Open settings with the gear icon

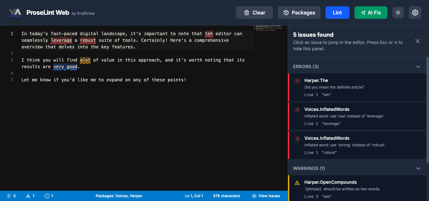pyautogui.click(x=415, y=13)
